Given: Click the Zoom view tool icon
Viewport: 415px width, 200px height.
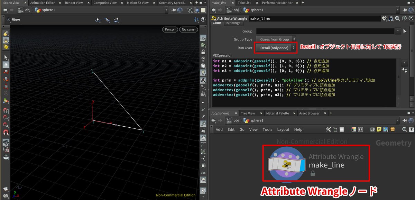Looking at the screenshot, I should pyautogui.click(x=117, y=20).
